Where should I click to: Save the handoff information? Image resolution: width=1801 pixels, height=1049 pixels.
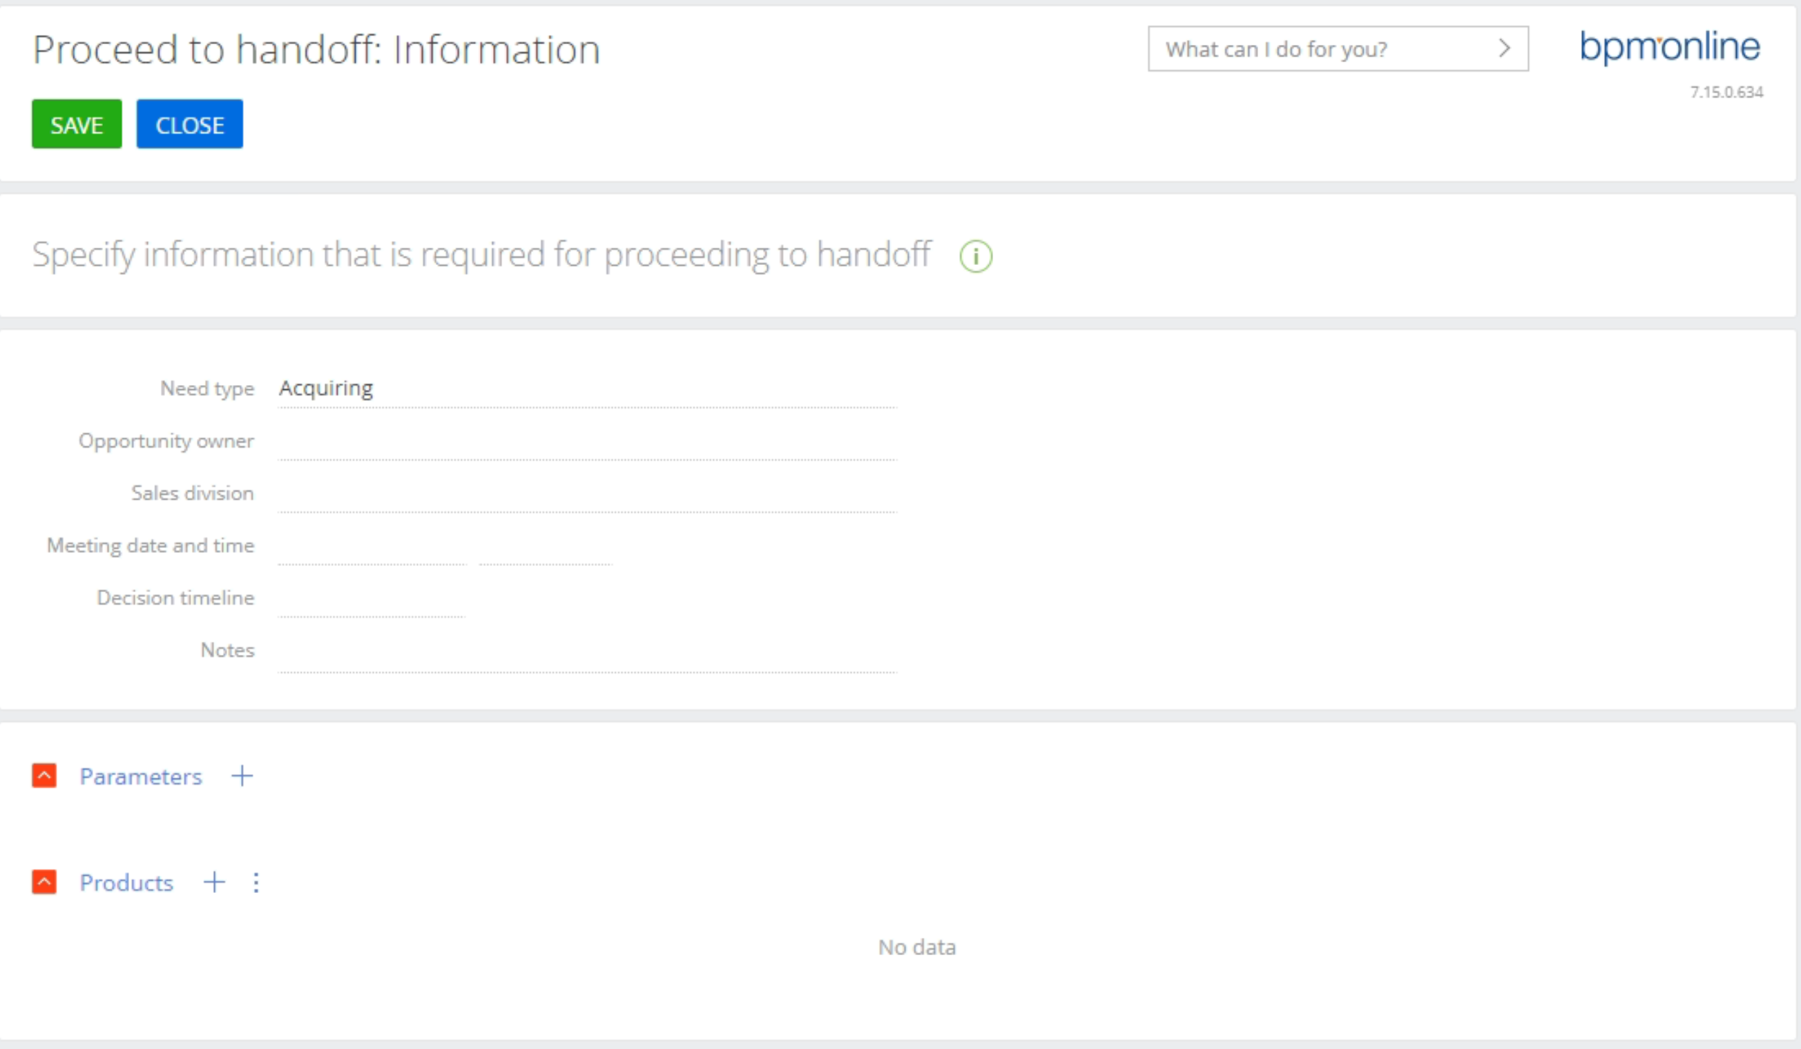pyautogui.click(x=77, y=124)
